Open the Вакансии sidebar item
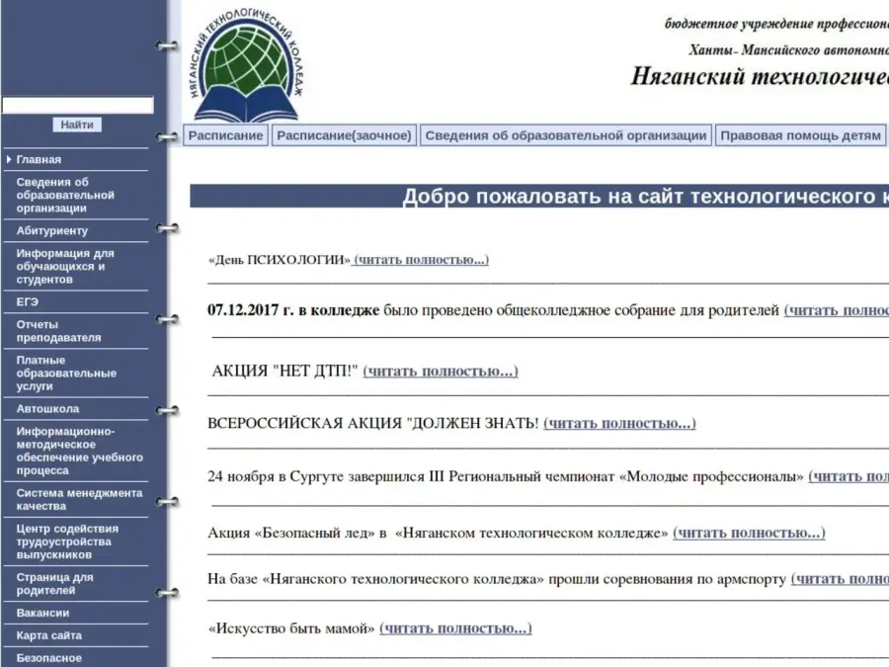Screen dimensions: 889x667 pos(42,613)
